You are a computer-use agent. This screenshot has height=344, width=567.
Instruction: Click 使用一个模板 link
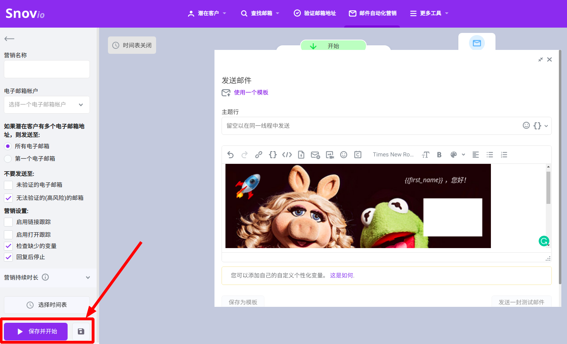251,92
